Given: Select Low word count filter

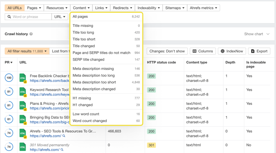Looking at the screenshot, I should click(106, 114).
